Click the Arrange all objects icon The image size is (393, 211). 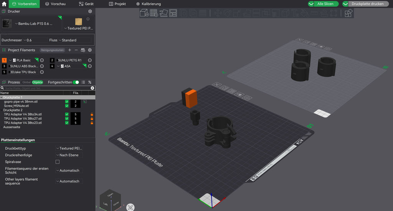tap(173, 13)
